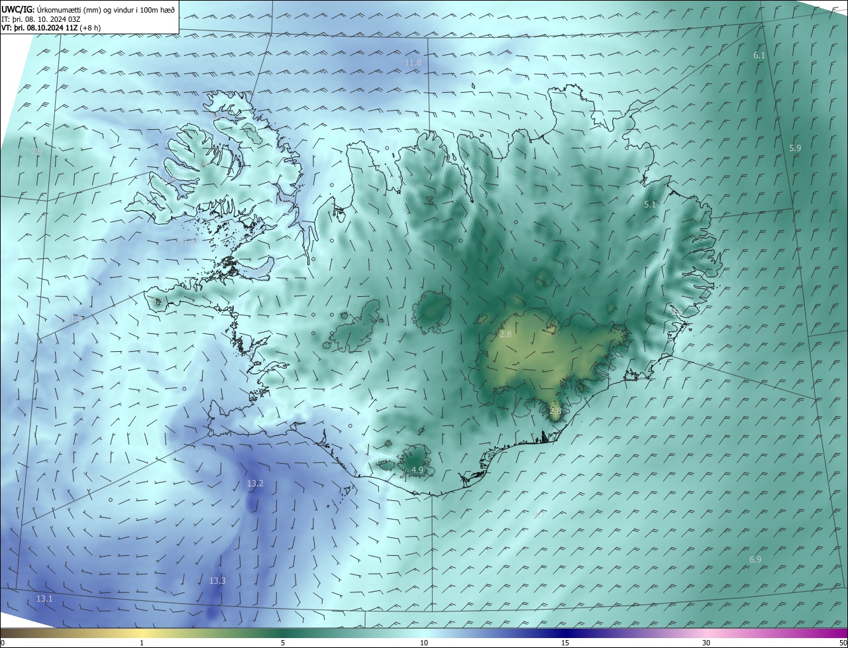
Task: Click the 13.2 value label on the map
Action: pos(255,484)
